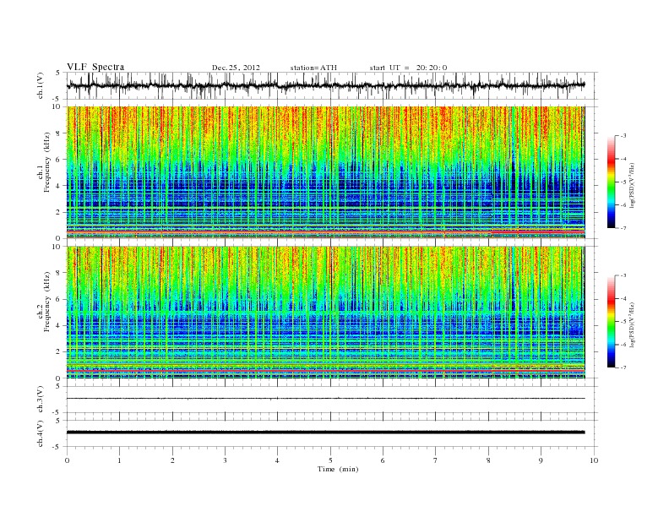Click the "ch.1(V)" waveform axis label

pos(41,85)
